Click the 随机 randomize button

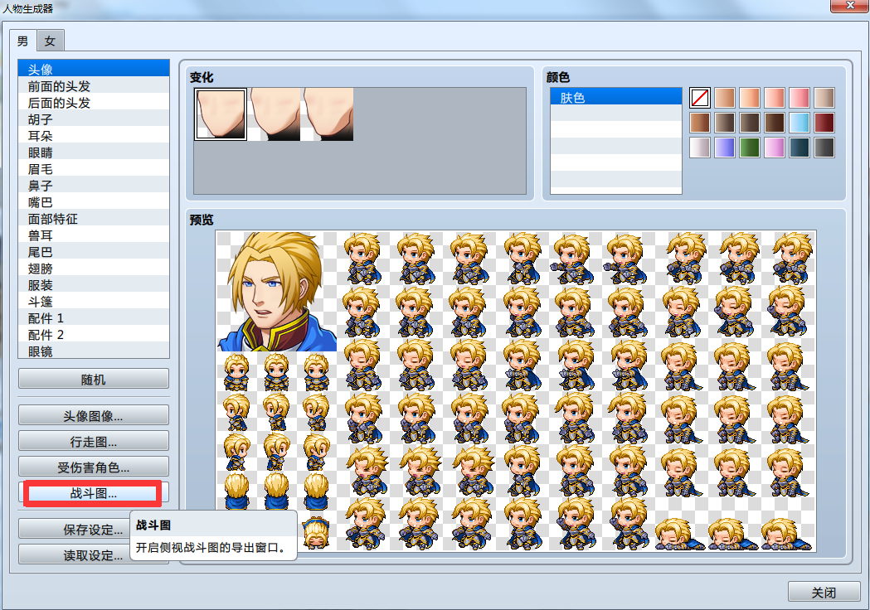pyautogui.click(x=94, y=379)
